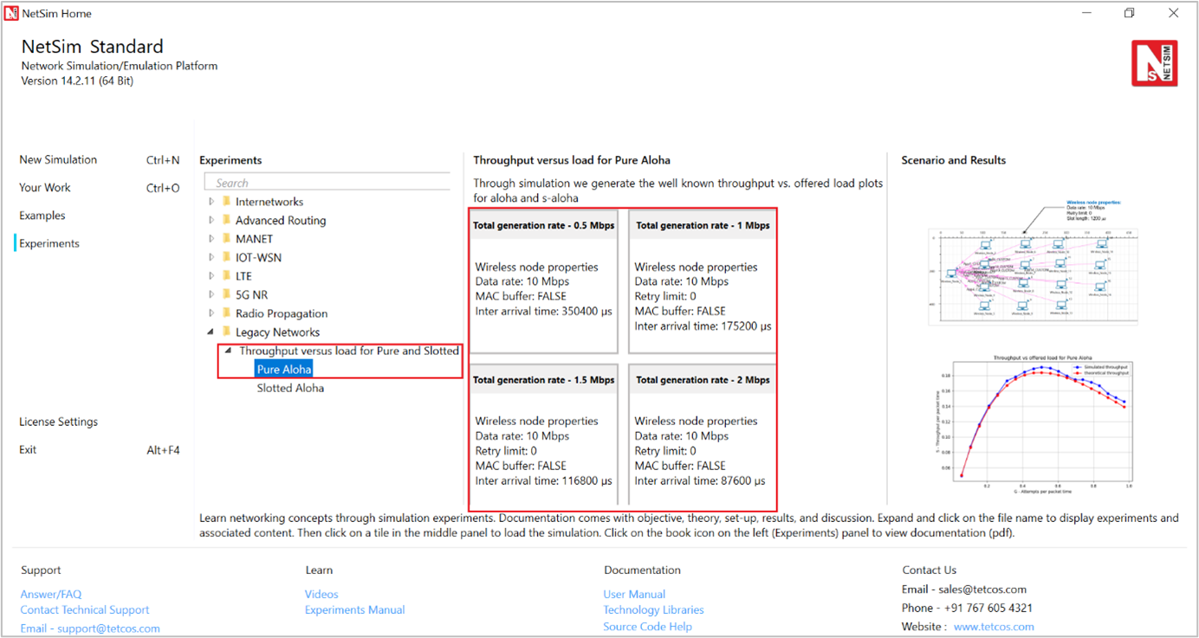Open License Settings
Screen dimensions: 1199x638
point(58,422)
